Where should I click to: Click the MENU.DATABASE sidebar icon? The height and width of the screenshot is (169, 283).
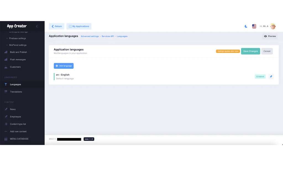6,139
